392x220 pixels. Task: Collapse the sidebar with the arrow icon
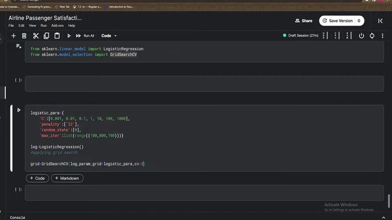pos(380,21)
